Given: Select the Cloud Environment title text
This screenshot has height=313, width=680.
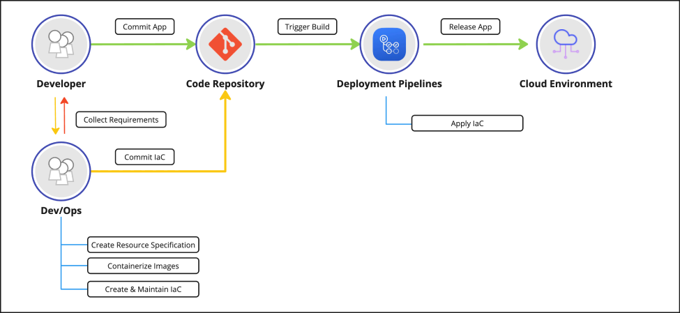Looking at the screenshot, I should tap(565, 84).
